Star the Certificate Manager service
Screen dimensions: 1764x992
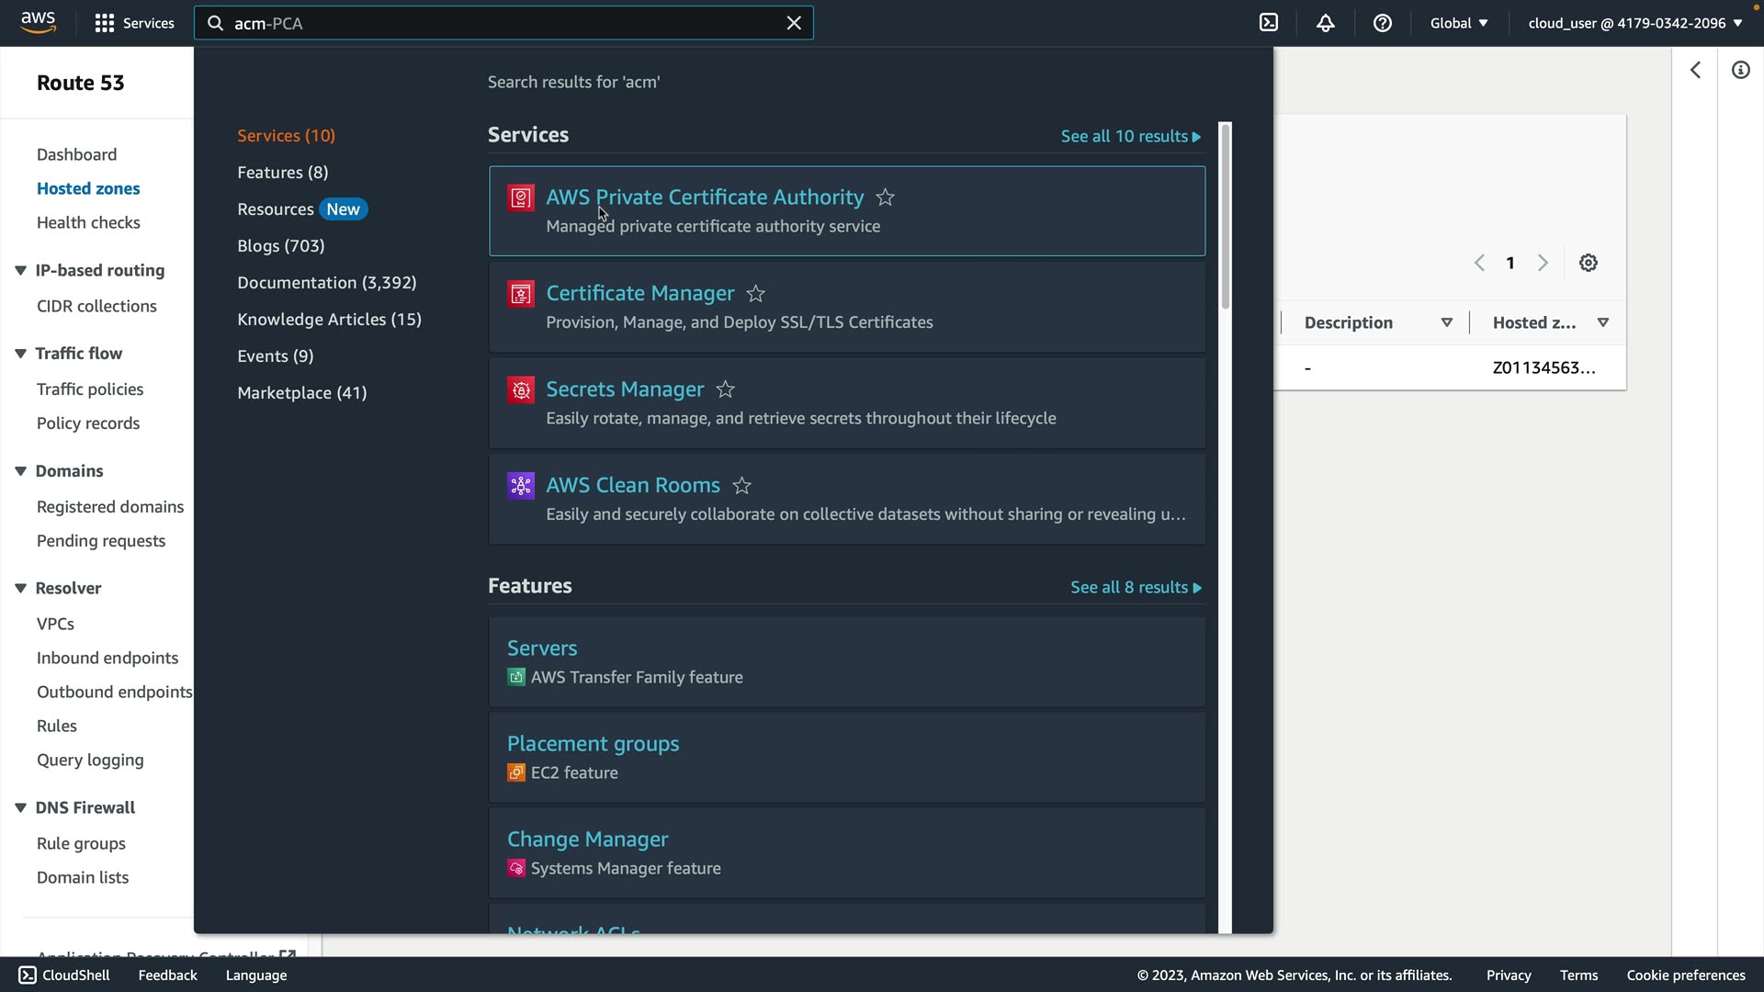click(755, 294)
